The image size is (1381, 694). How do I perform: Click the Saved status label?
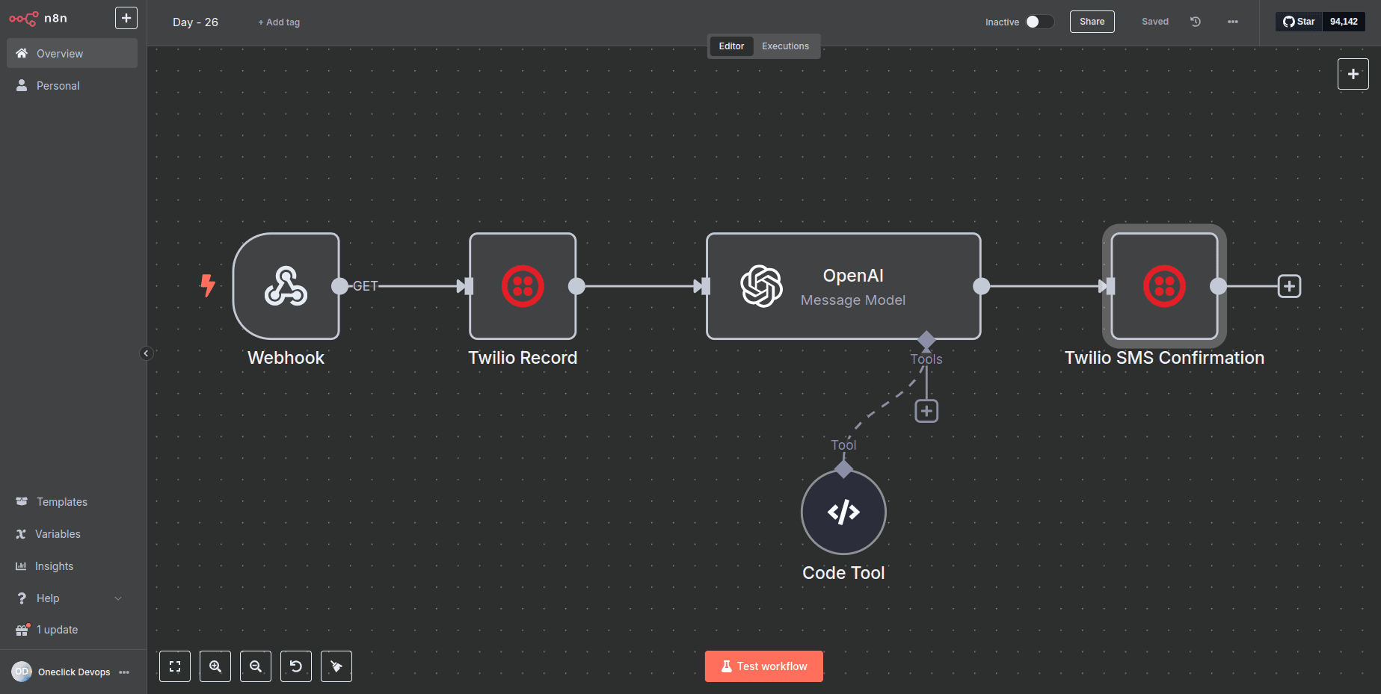1154,22
